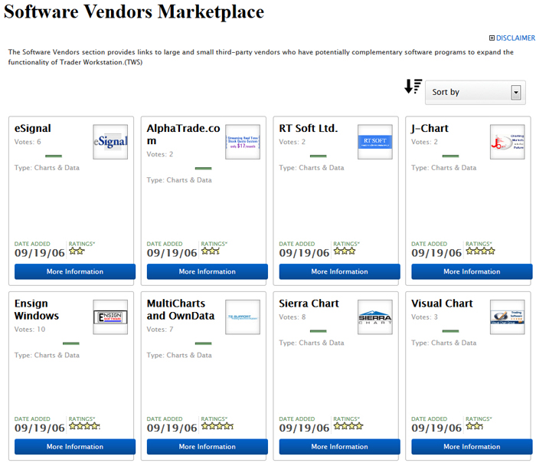Click the star rating on MultiCharts card
The width and height of the screenshot is (536, 463).
click(217, 426)
